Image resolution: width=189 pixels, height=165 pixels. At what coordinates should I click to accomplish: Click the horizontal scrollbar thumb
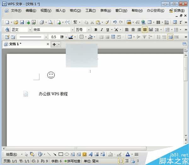[x=76, y=148]
